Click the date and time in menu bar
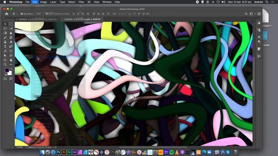The image size is (278, 156). [x=240, y=2]
